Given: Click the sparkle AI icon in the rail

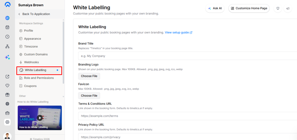Looking at the screenshot, I should (7, 57).
